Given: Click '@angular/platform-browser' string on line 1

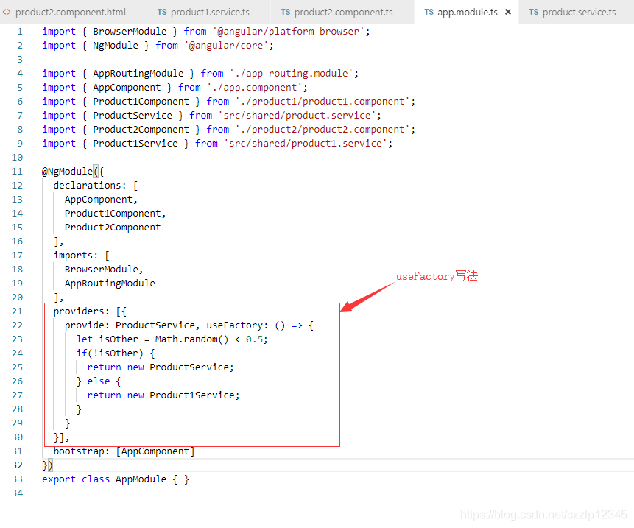Looking at the screenshot, I should click(x=289, y=32).
